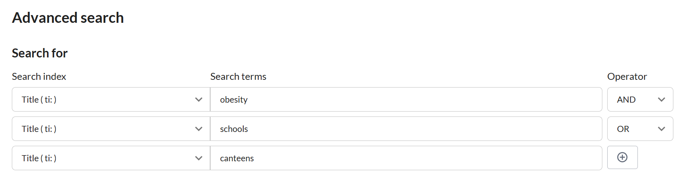Click the Search index column label
The width and height of the screenshot is (695, 191).
click(x=39, y=77)
